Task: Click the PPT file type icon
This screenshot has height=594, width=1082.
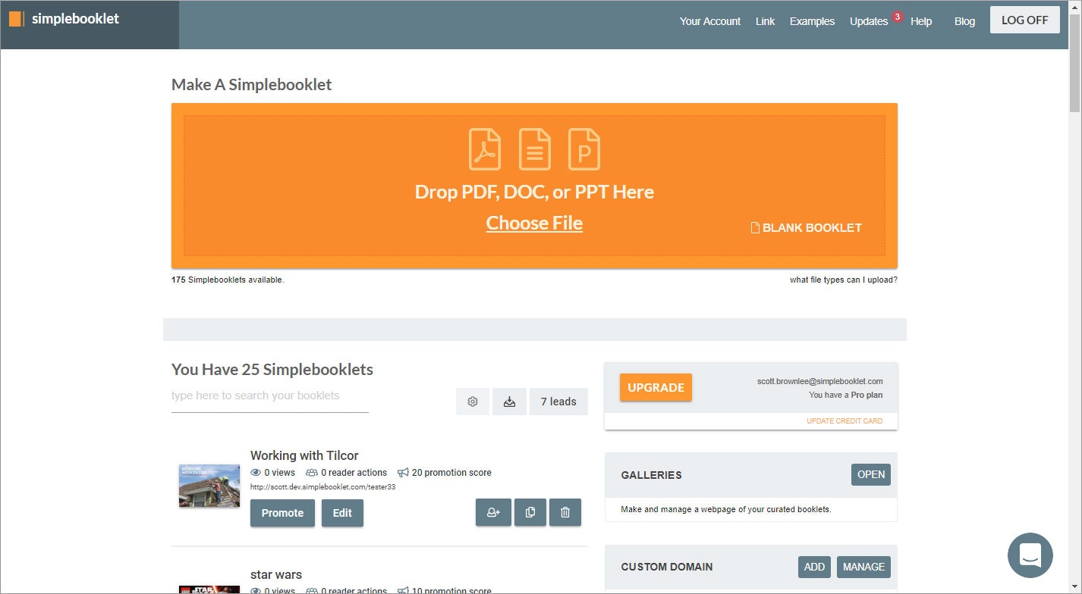Action: 584,149
